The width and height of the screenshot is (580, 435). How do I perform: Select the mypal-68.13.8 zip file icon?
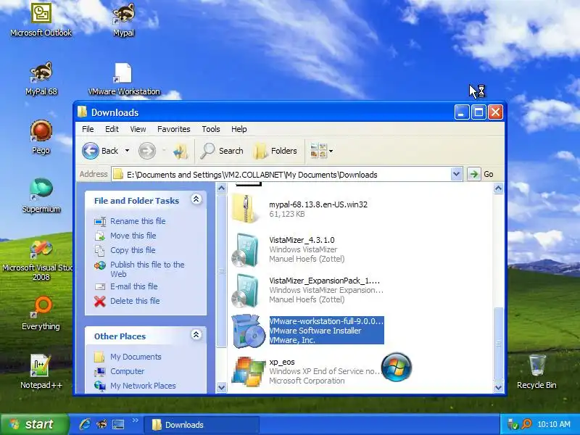[x=245, y=209]
